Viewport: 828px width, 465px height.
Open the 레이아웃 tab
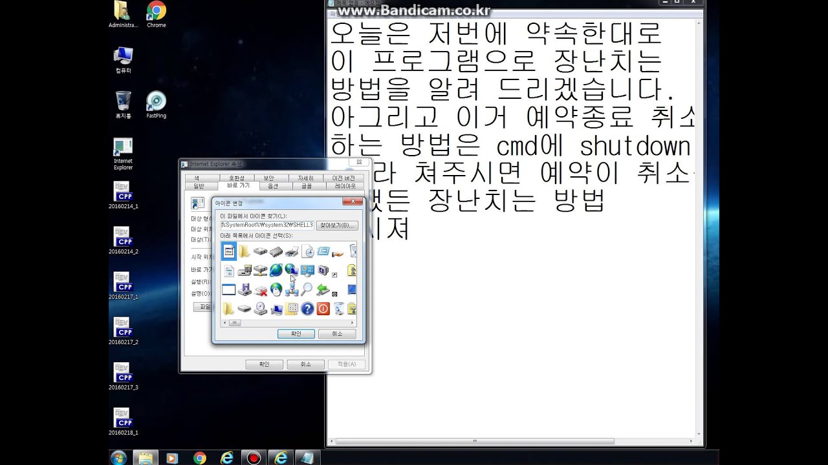click(x=345, y=186)
